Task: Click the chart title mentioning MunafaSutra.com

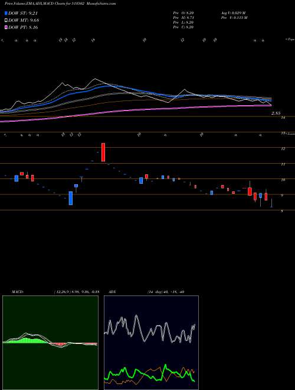Action: click(60, 4)
